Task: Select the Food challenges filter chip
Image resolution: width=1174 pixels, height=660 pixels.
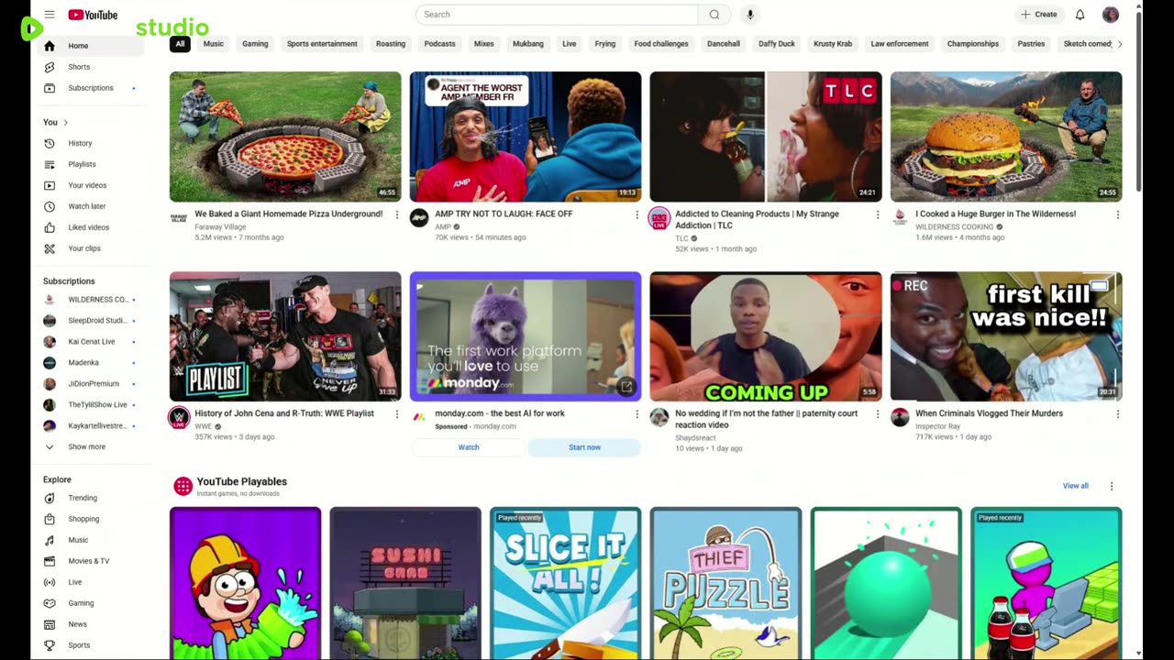Action: click(661, 44)
